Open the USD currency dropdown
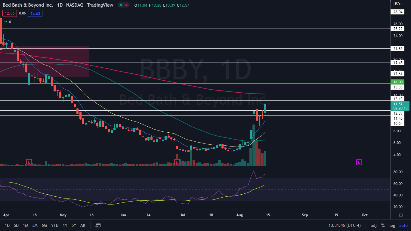 pyautogui.click(x=398, y=4)
